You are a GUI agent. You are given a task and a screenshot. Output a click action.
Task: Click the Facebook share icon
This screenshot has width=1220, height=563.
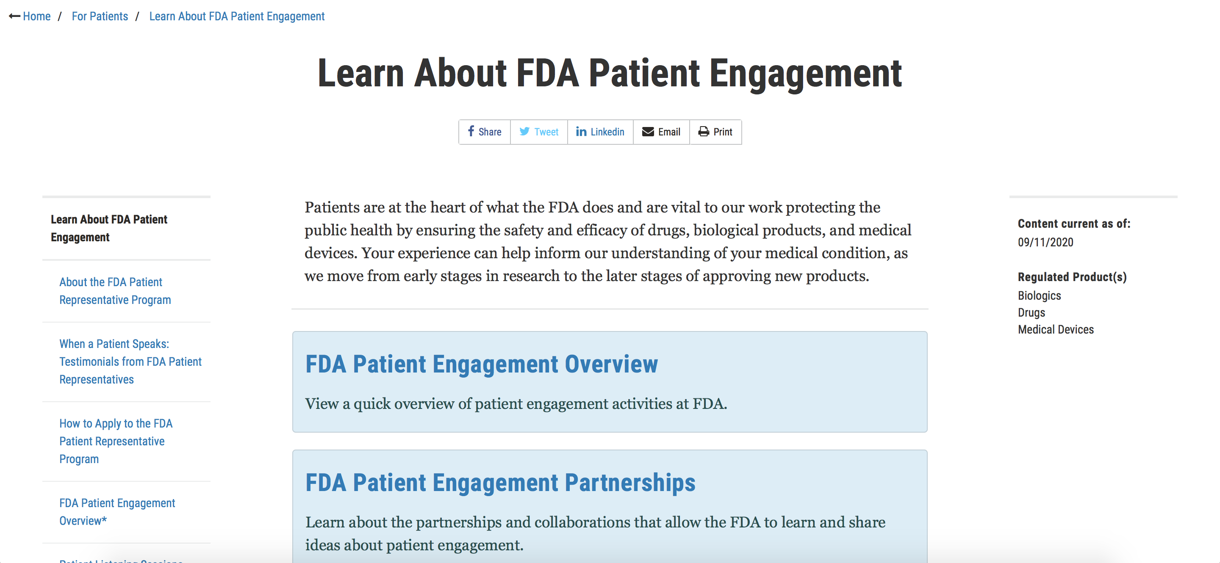(x=471, y=132)
